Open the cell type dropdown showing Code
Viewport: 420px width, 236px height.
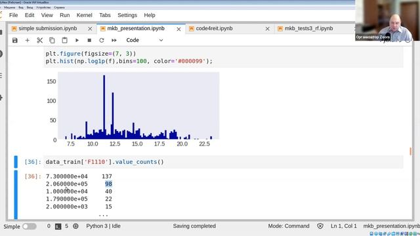click(144, 40)
